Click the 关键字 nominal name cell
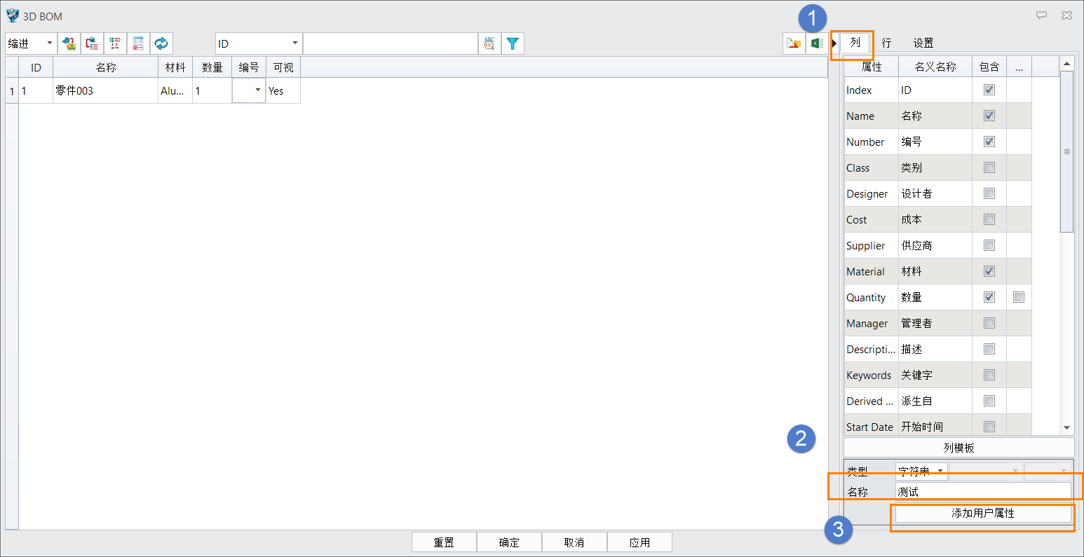The width and height of the screenshot is (1084, 557). (x=935, y=375)
